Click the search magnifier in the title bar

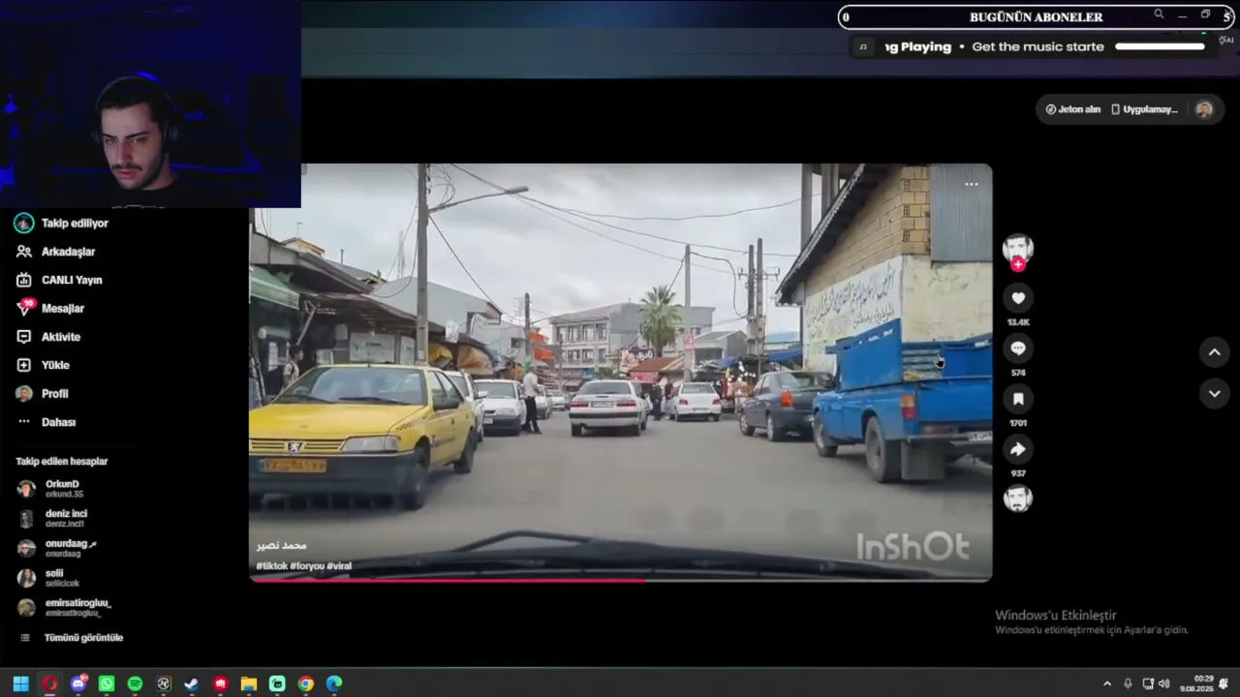click(1159, 15)
